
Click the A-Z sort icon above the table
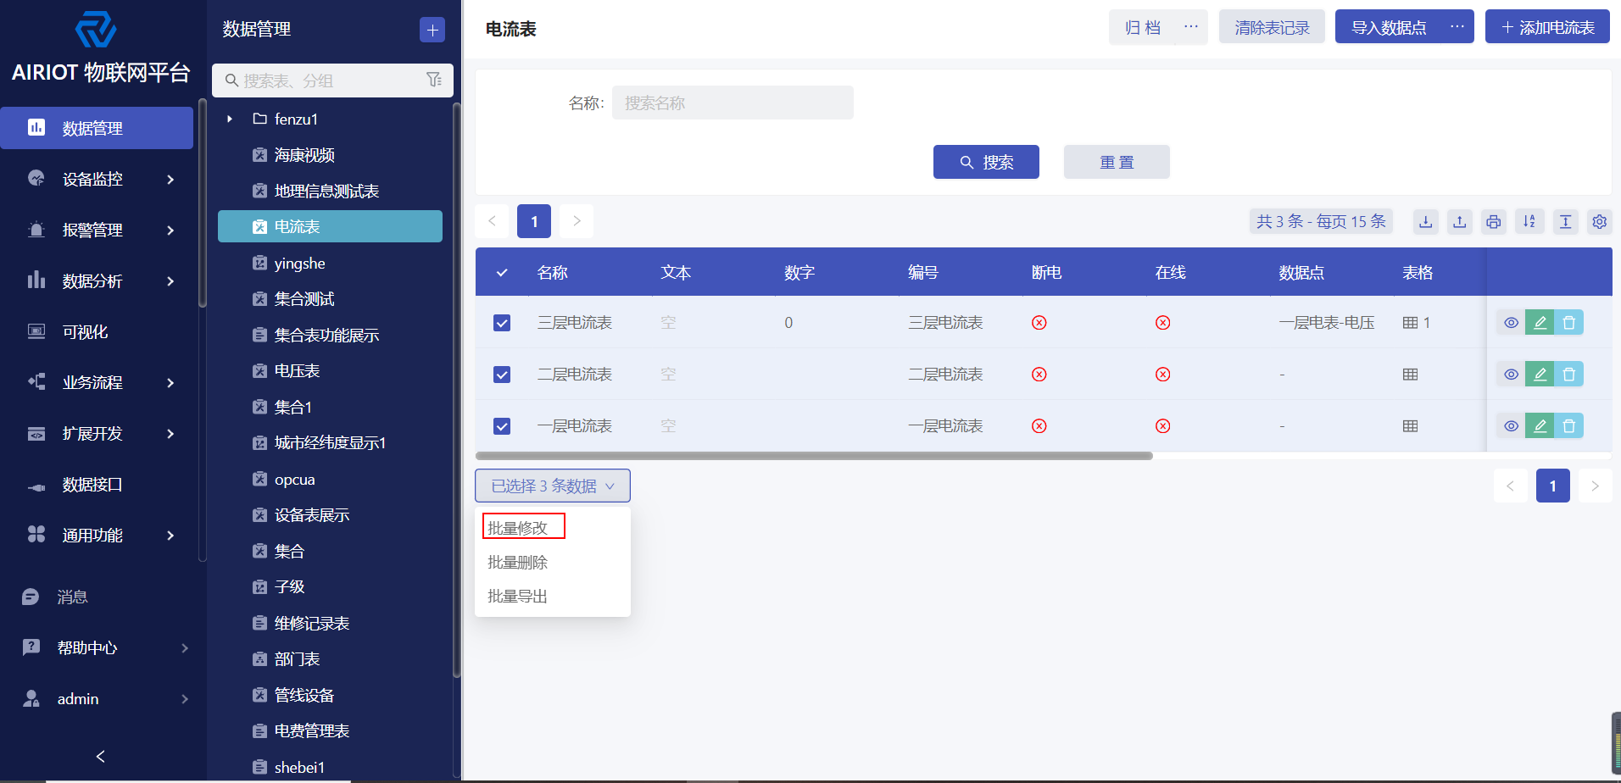click(1529, 221)
